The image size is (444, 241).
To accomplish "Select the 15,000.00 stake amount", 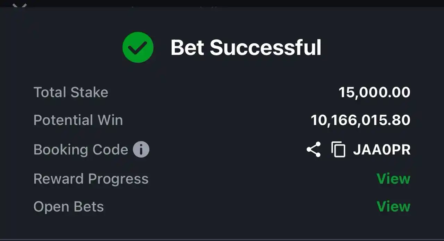I will tap(375, 92).
